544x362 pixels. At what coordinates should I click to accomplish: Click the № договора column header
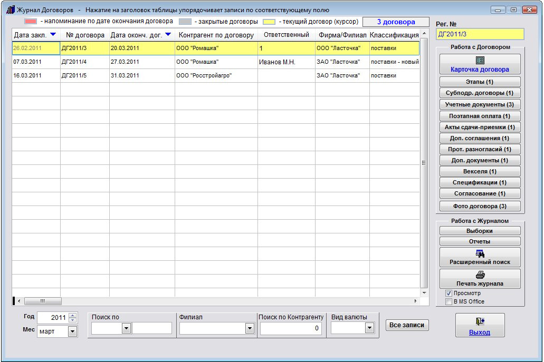coord(85,35)
